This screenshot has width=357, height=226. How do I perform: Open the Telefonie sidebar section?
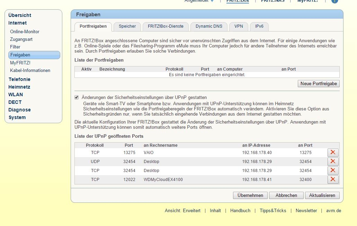pyautogui.click(x=19, y=80)
